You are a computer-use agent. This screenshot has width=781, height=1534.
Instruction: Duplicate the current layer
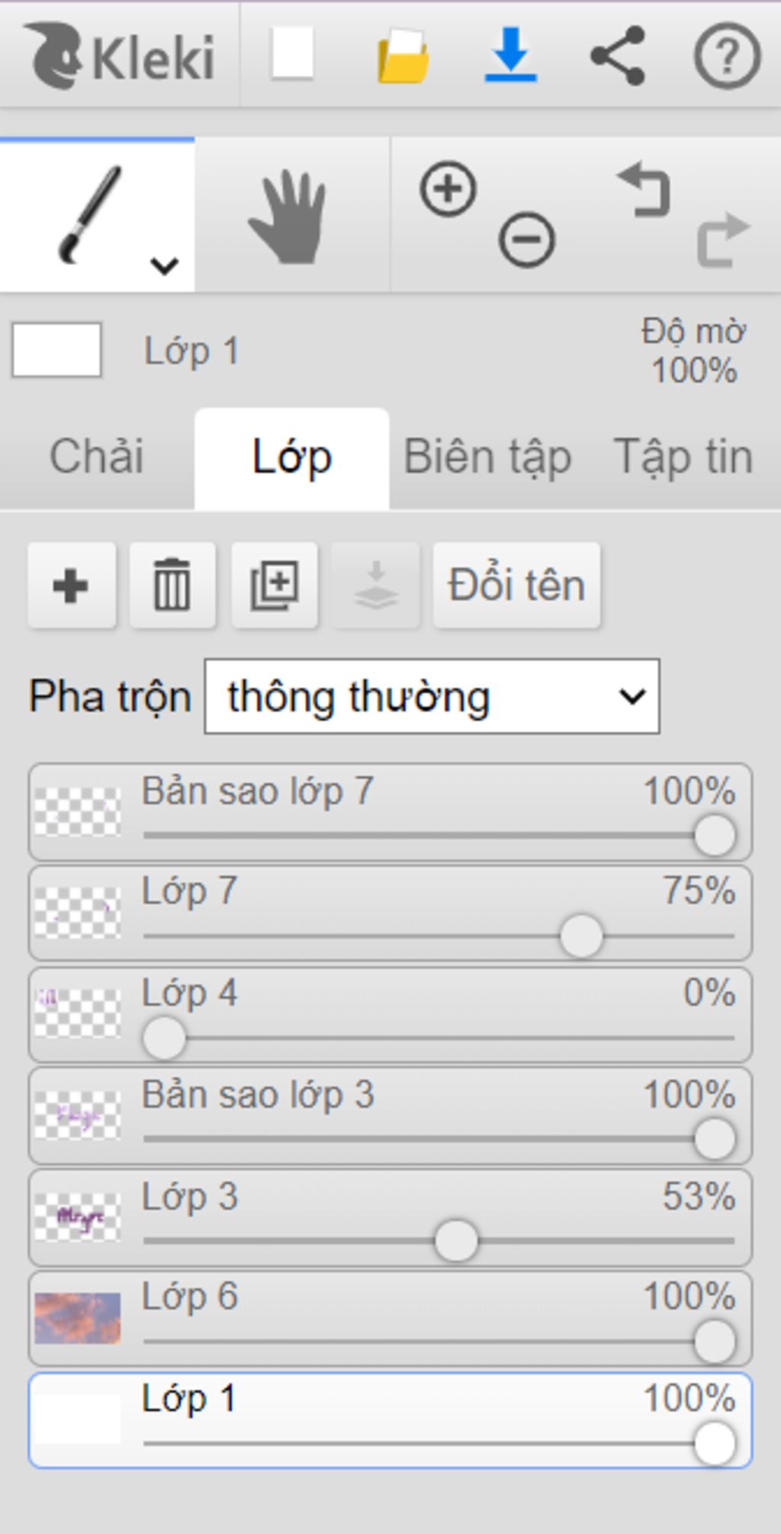pos(275,586)
